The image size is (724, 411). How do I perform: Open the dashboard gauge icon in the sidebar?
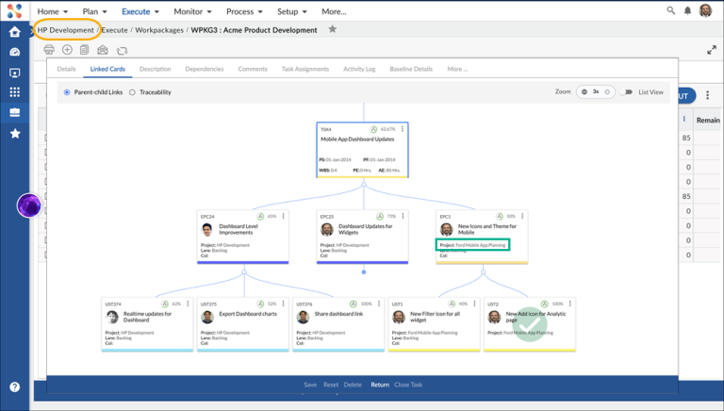15,52
